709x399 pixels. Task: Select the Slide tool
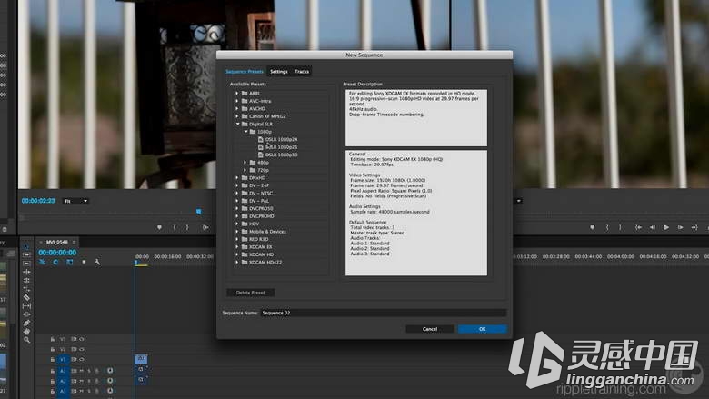(26, 314)
